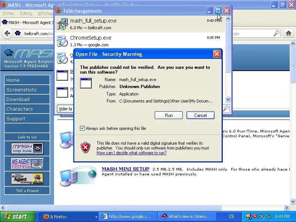Click the MS Agent Ring badge
296x222 pixels.
click(27, 164)
